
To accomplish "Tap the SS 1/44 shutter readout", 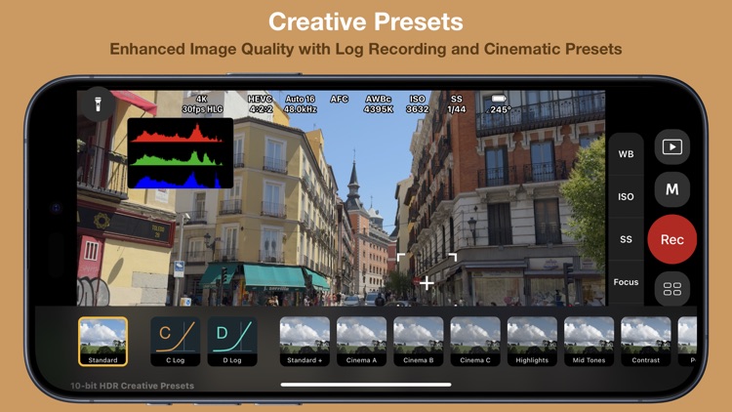I will pyautogui.click(x=457, y=104).
